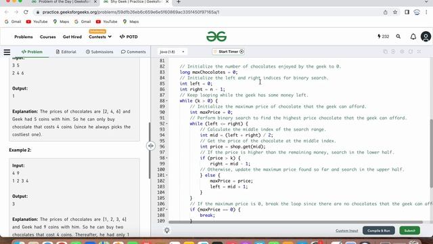Click the 'while (k > 0) {' code line
433x244 pixels.
198,101
